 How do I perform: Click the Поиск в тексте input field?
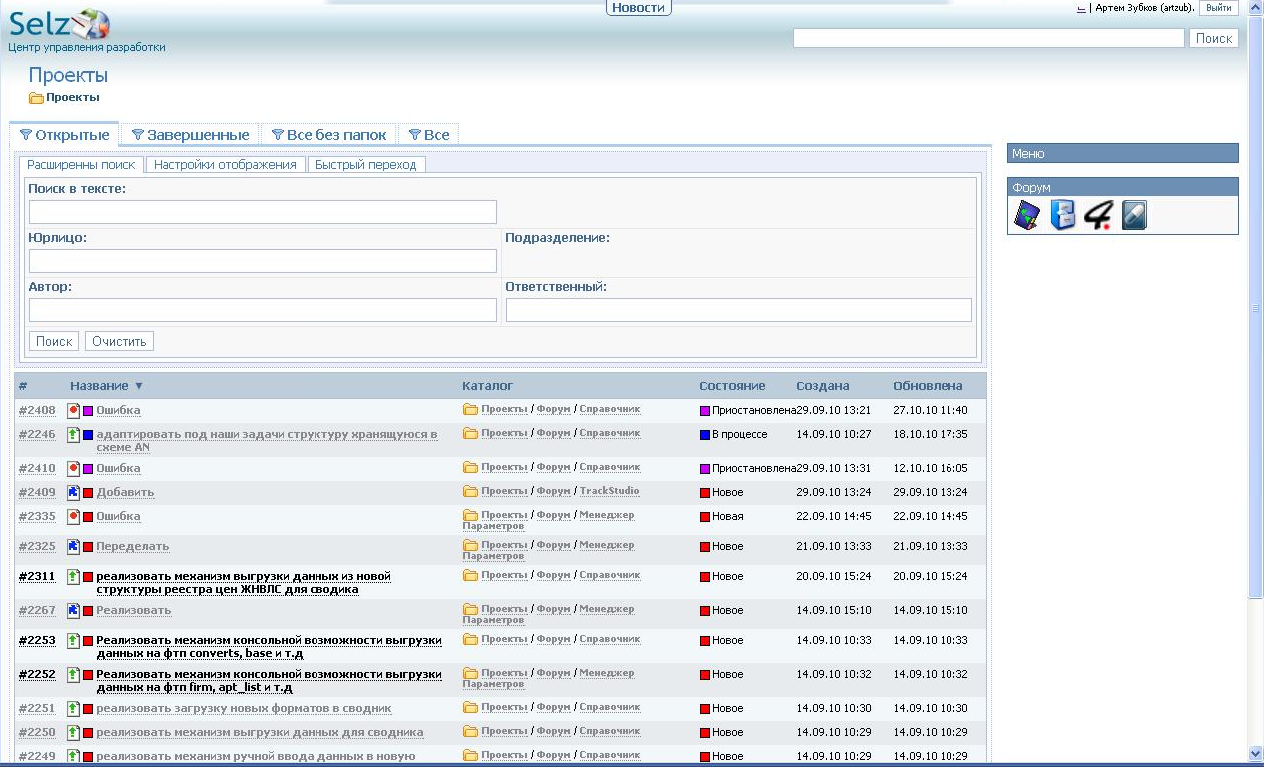point(263,212)
